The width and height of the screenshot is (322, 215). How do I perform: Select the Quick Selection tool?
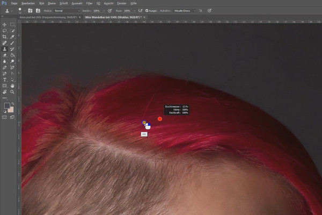(12, 31)
